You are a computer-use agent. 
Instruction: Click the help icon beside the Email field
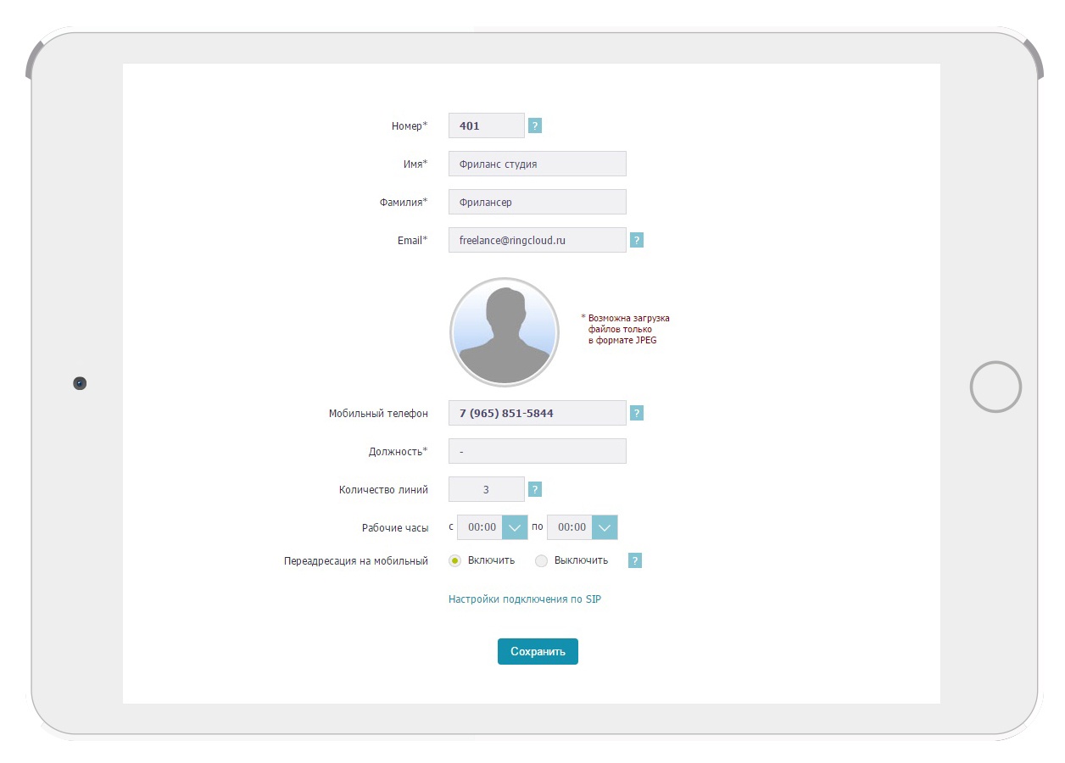[637, 240]
